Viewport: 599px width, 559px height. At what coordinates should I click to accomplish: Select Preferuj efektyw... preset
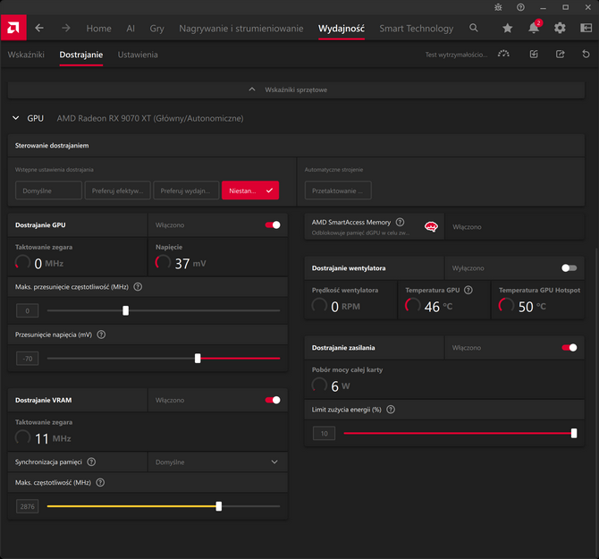point(118,191)
